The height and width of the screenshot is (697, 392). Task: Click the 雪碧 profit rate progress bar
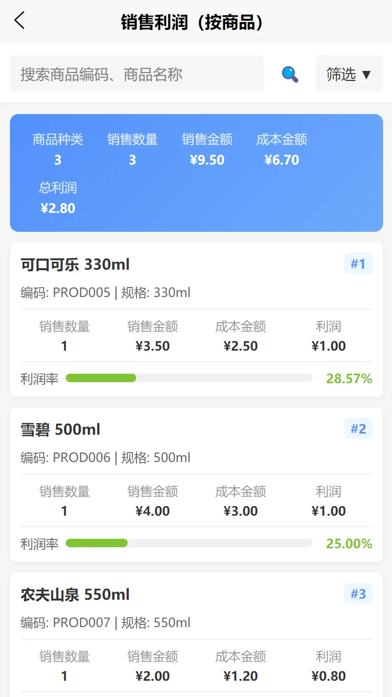pyautogui.click(x=189, y=543)
